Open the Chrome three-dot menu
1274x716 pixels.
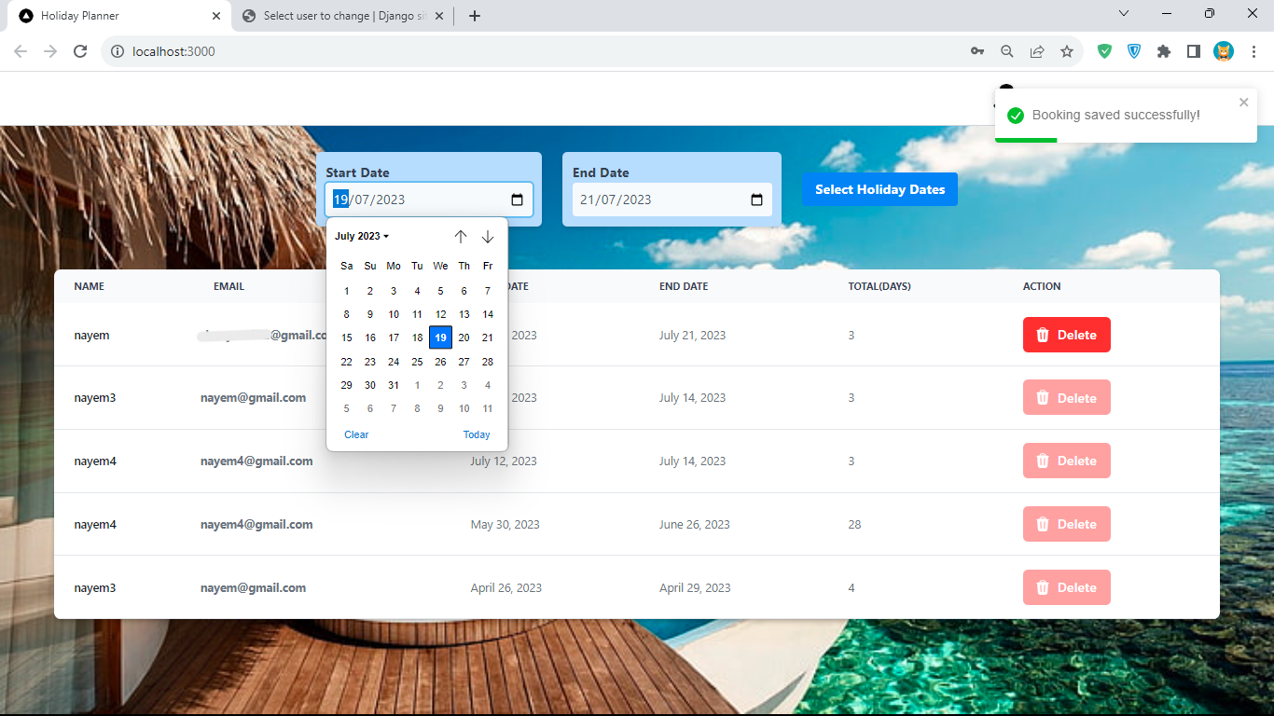[x=1253, y=51]
